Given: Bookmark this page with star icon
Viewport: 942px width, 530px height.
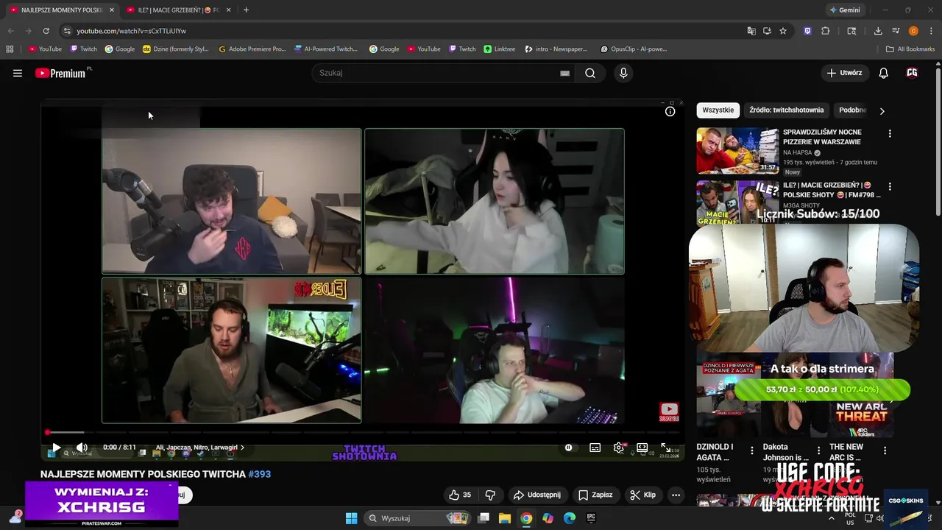Looking at the screenshot, I should pos(783,31).
